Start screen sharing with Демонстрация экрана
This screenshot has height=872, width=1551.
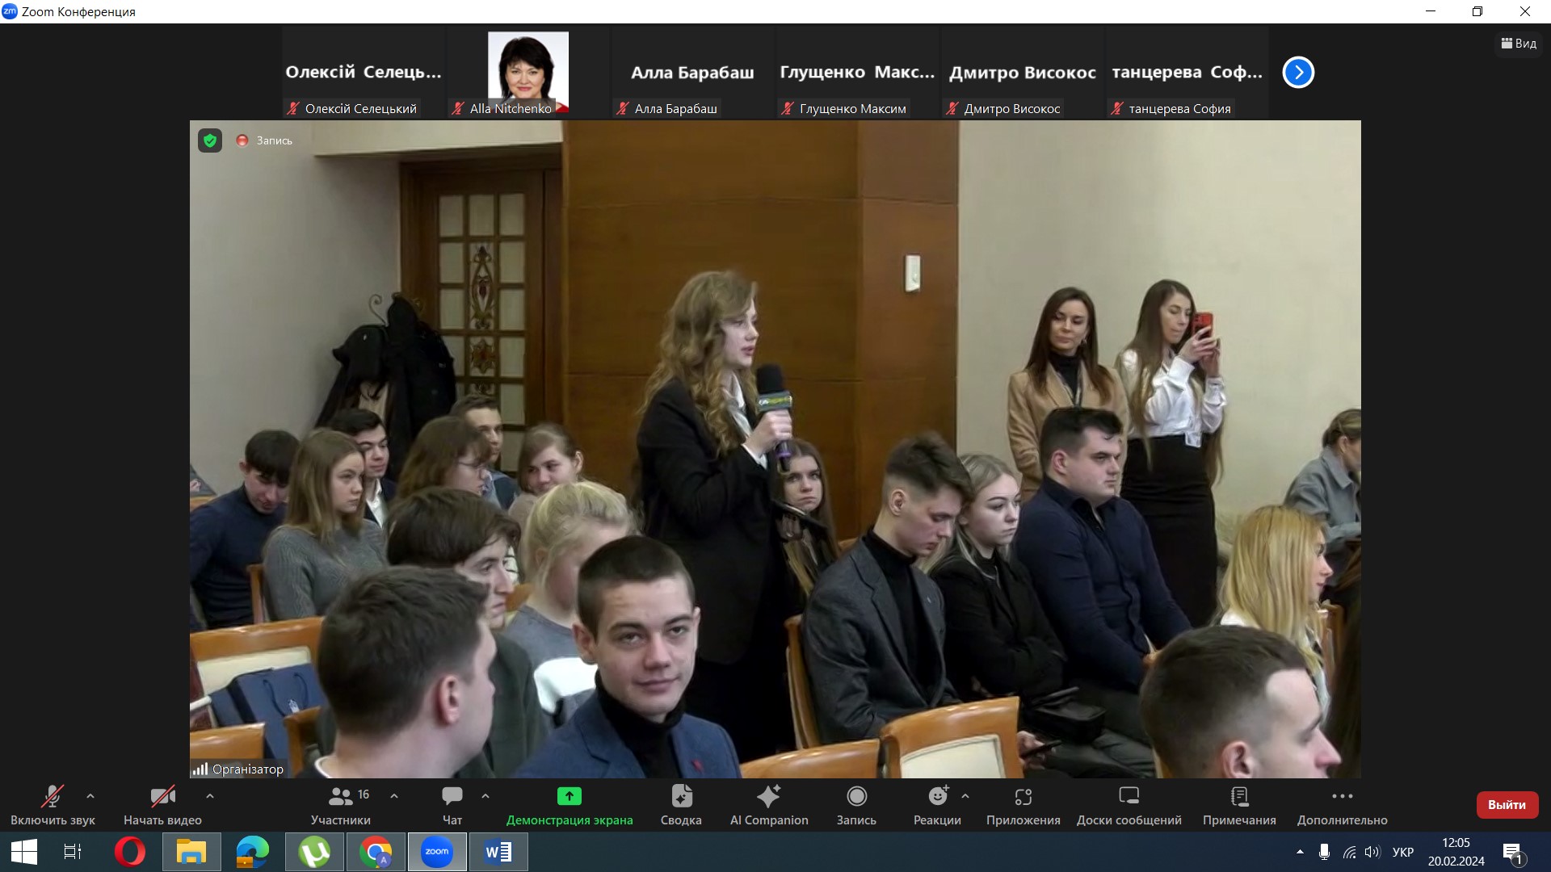click(569, 797)
